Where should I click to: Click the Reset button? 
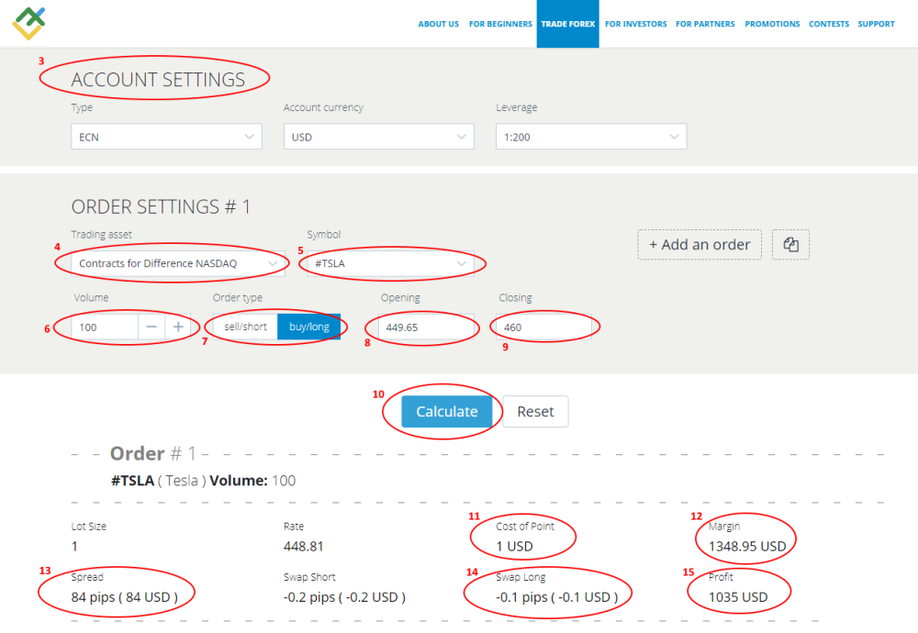(x=535, y=412)
